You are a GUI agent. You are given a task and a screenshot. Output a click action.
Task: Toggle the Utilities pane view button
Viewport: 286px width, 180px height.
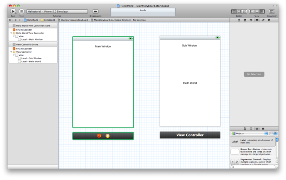[x=262, y=11]
